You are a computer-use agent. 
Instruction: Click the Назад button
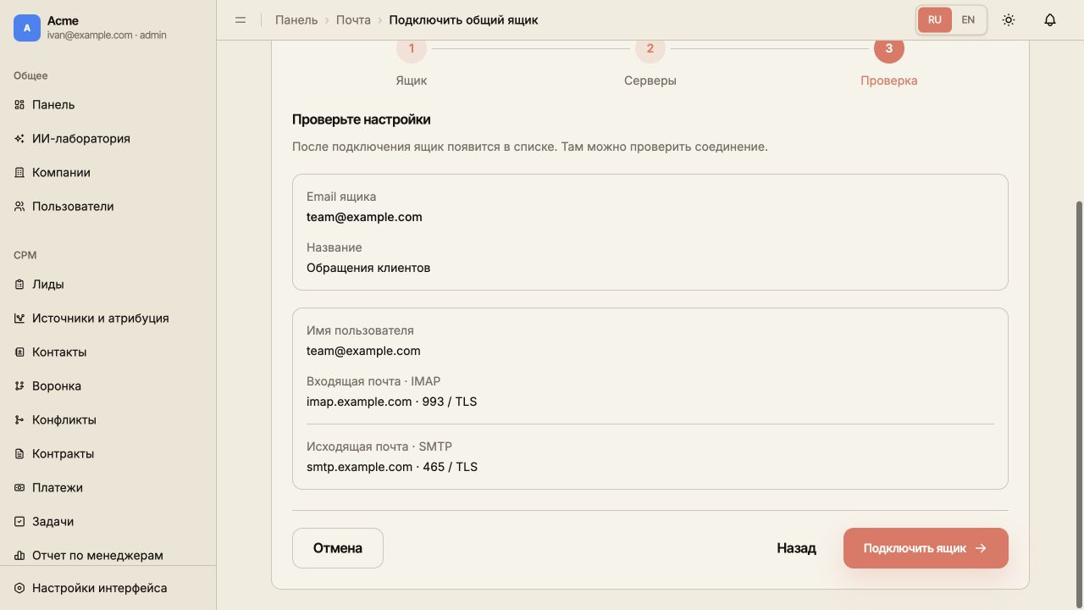[x=796, y=548]
